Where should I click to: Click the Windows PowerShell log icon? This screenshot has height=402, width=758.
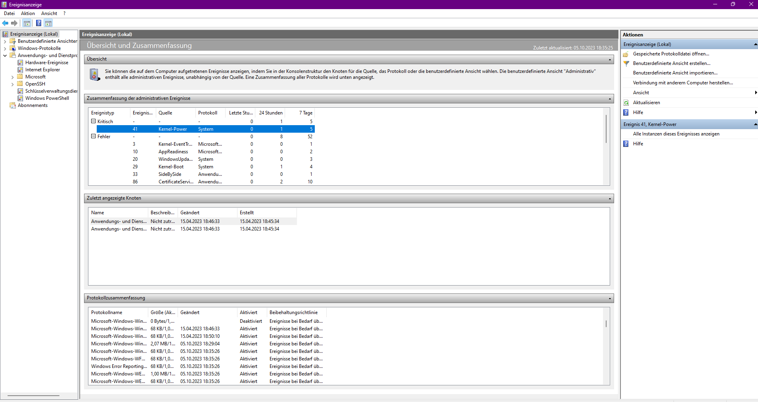(x=20, y=98)
